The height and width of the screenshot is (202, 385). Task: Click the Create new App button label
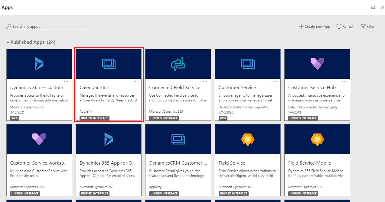pos(317,27)
